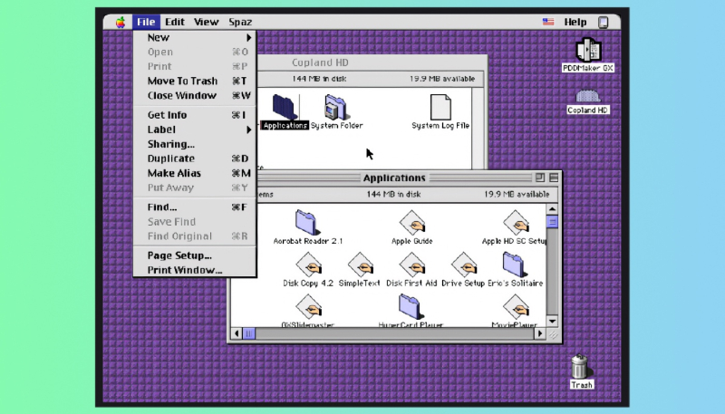This screenshot has width=725, height=414.
Task: Click the US flag keyboard icon in menu bar
Action: [548, 22]
